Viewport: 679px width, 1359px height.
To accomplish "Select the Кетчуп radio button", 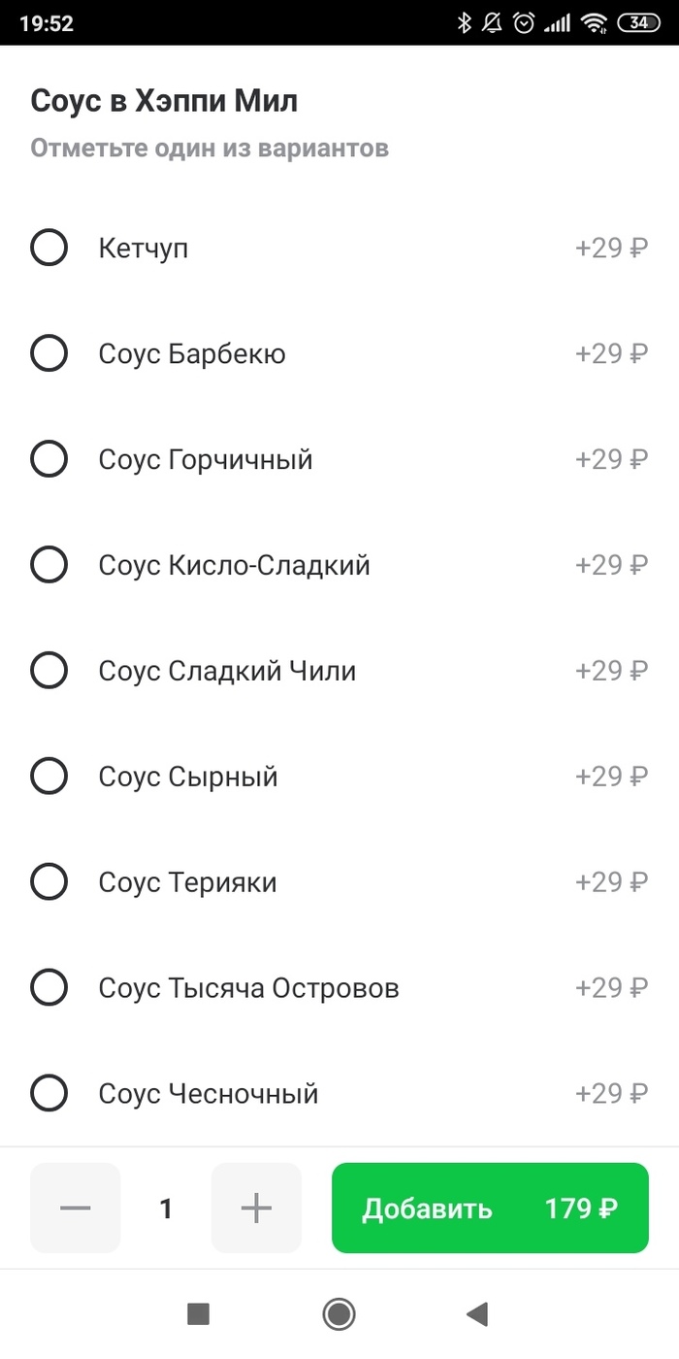I will pos(48,249).
